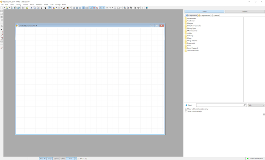Image resolution: width=265 pixels, height=160 pixels.
Task: Click the circular symbol sidebar icon
Action: tap(2, 14)
